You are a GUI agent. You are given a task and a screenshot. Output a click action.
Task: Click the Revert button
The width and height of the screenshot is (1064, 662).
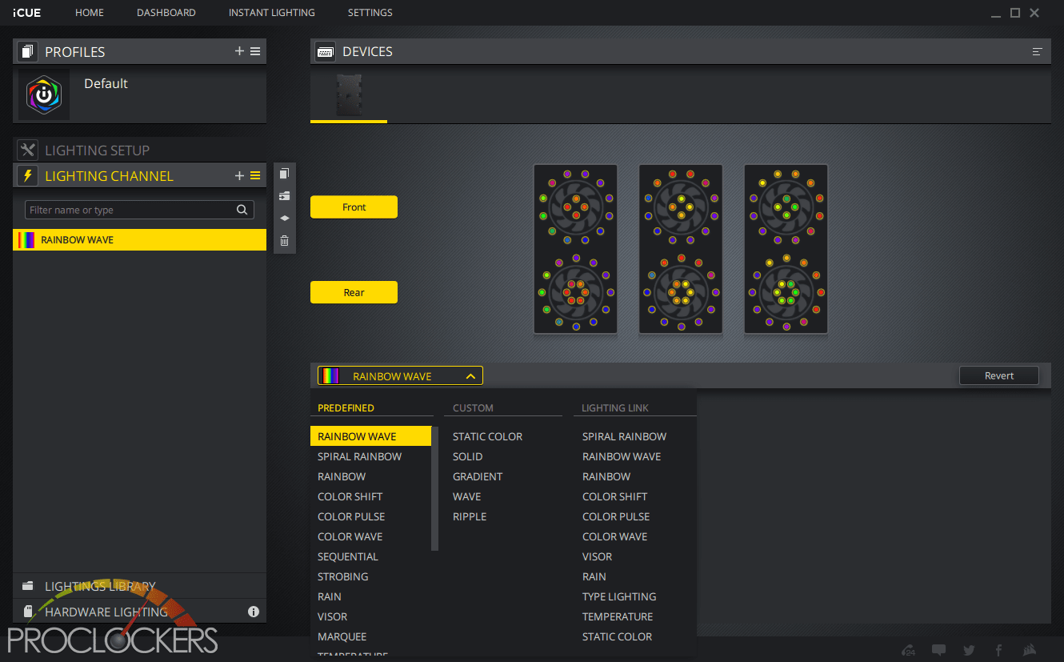coord(999,375)
